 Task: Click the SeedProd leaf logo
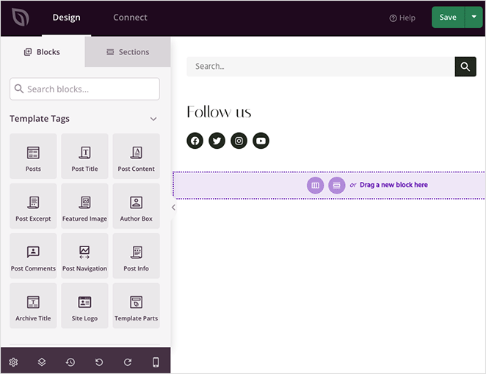(x=21, y=17)
